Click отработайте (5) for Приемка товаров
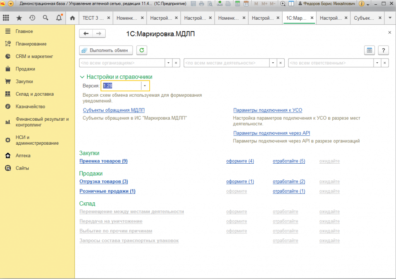 [x=289, y=161]
